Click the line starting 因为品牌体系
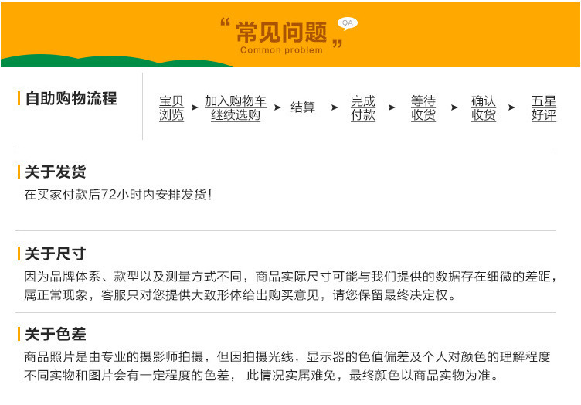The height and width of the screenshot is (405, 581). pyautogui.click(x=290, y=277)
